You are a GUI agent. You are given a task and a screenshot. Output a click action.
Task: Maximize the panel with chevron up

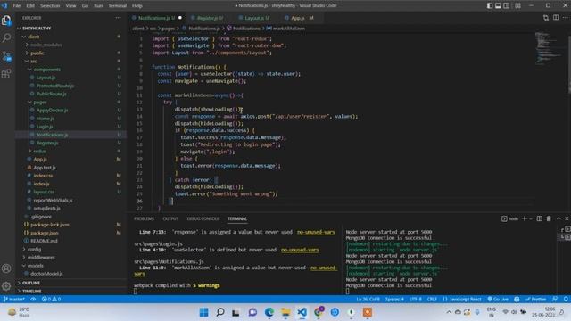coord(559,218)
